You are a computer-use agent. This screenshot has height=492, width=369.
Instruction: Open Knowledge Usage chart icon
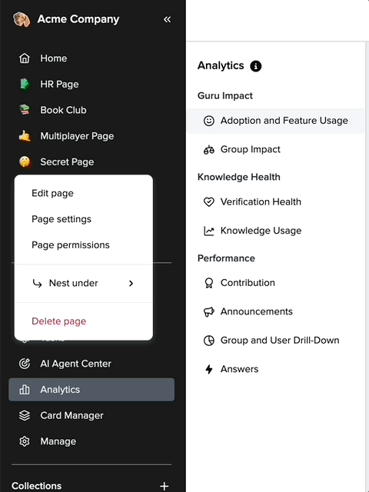pyautogui.click(x=209, y=231)
